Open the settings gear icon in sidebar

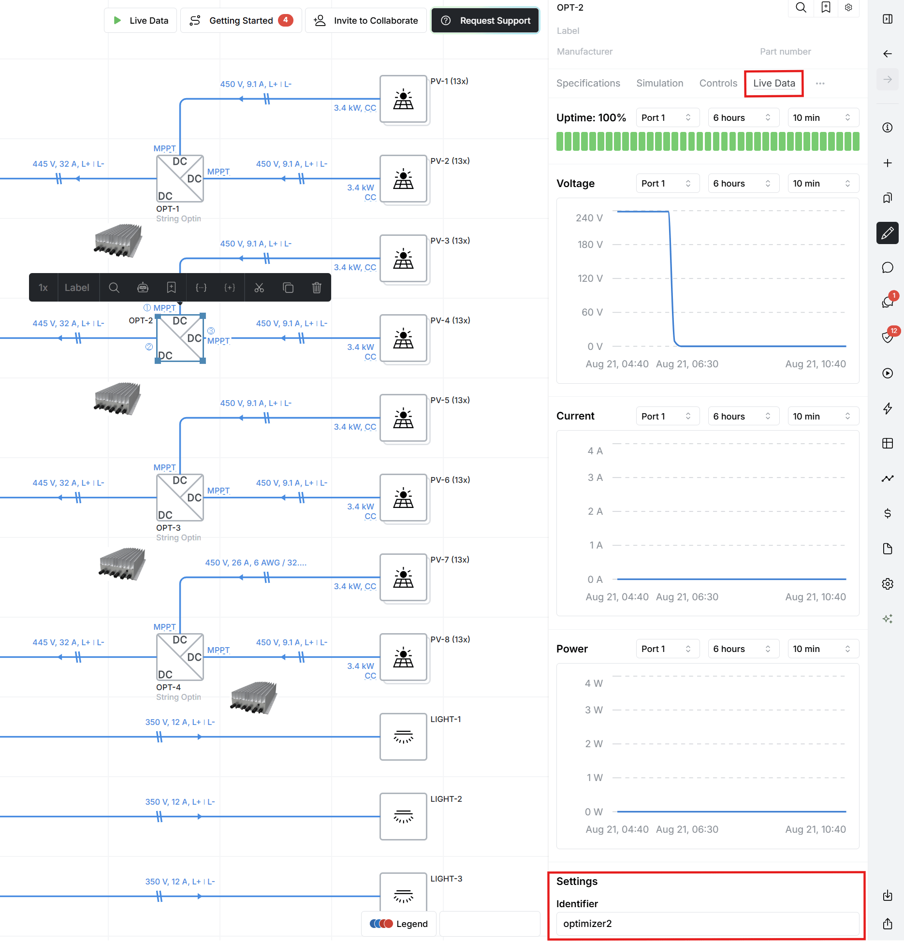pyautogui.click(x=888, y=584)
